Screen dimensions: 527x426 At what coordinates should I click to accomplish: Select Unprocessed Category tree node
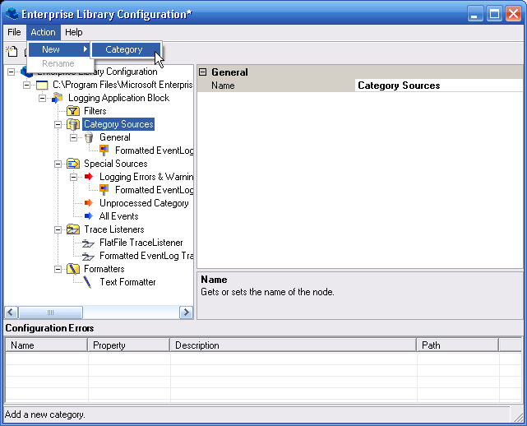click(144, 203)
